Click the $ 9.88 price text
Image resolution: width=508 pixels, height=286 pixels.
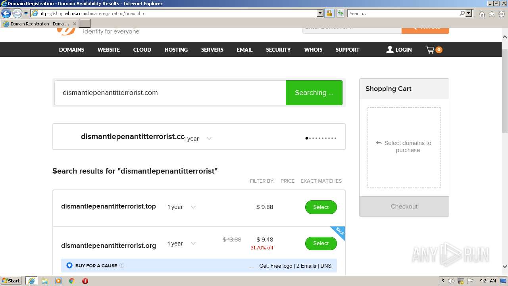tap(265, 207)
